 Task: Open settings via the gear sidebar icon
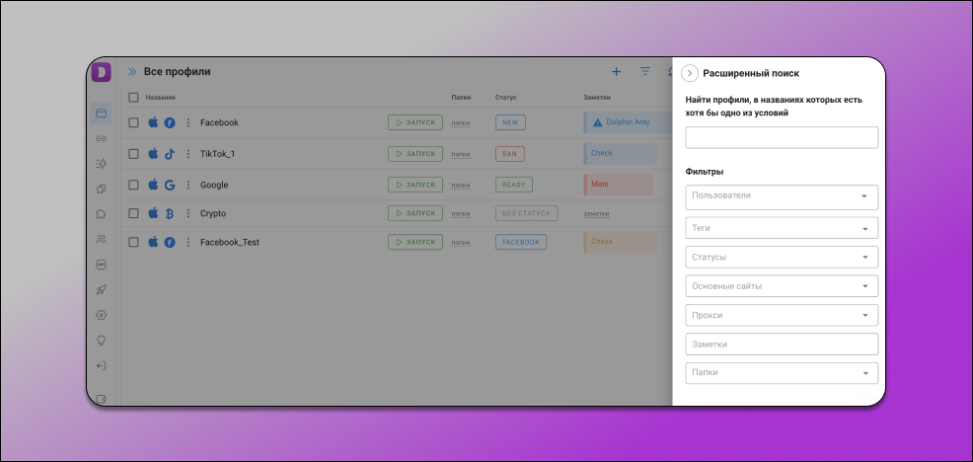101,315
